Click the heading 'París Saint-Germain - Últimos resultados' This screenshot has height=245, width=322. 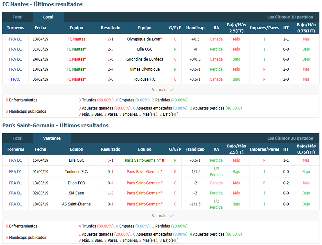pyautogui.click(x=55, y=125)
